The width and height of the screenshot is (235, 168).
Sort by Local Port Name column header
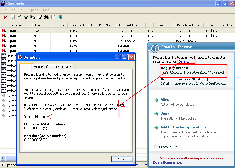(102, 25)
